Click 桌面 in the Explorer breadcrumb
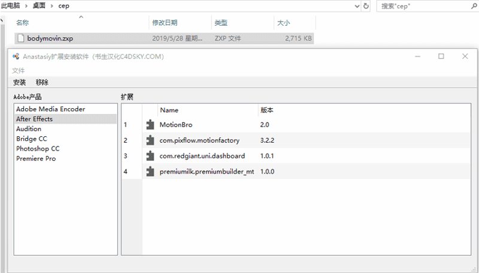Screen dimensions: 479x273 pos(39,6)
